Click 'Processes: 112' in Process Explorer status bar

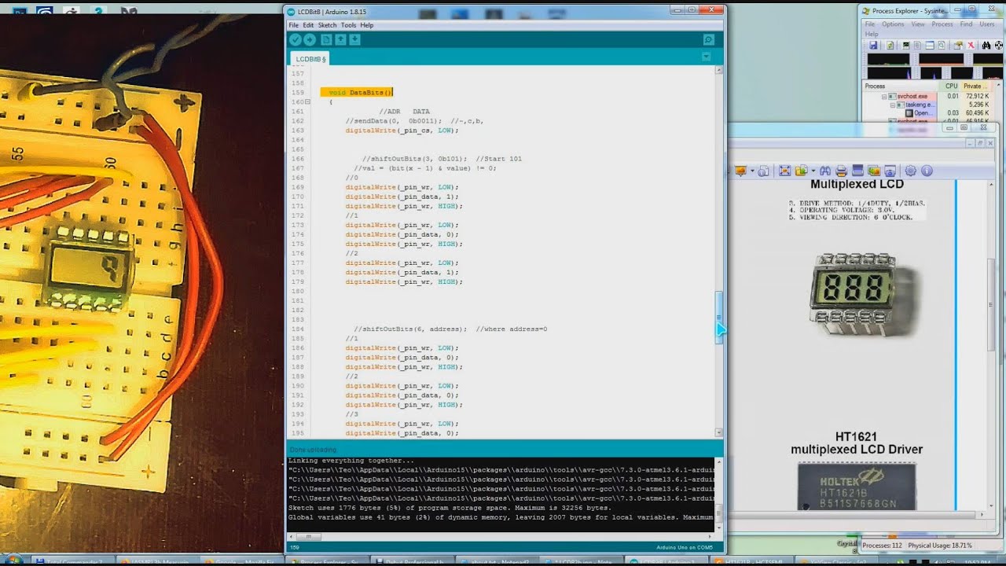coord(882,546)
